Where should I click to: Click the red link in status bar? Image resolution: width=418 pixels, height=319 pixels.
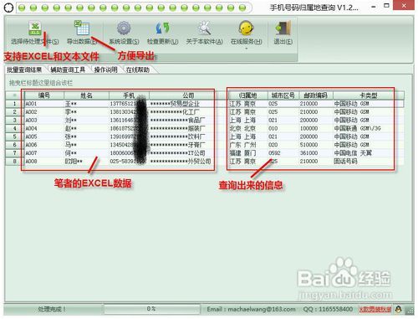[375, 309]
